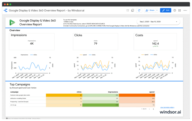Enter fullscreen presentation mode
Screen dimensions: 192x121
click(128, 10)
